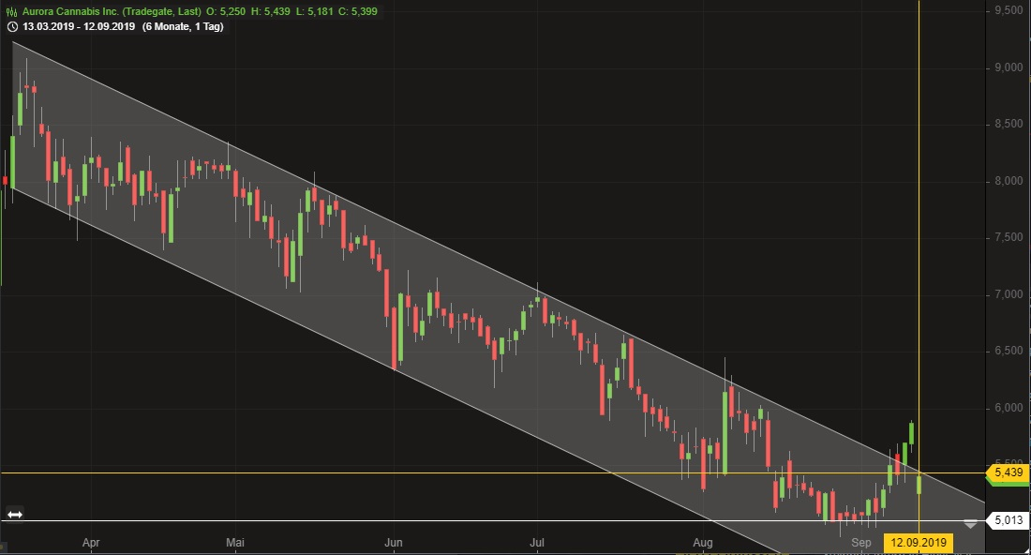The width and height of the screenshot is (1031, 555).
Task: Click the high value H: 5,439
Action: click(x=270, y=11)
